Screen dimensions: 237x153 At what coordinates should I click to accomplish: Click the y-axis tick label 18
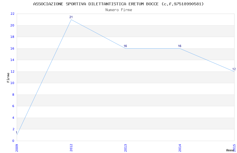coord(13,37)
